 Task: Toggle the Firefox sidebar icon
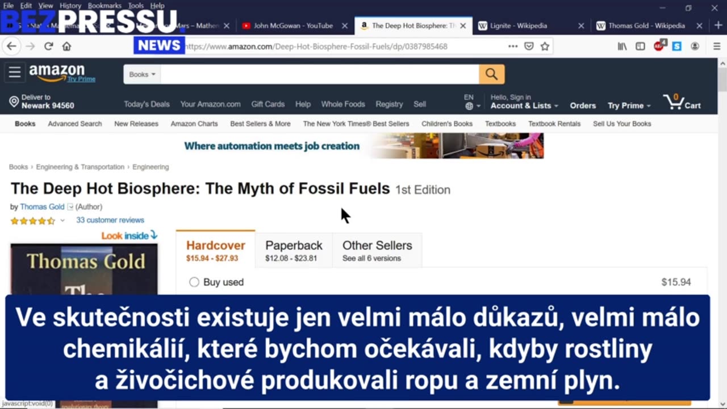(x=640, y=47)
